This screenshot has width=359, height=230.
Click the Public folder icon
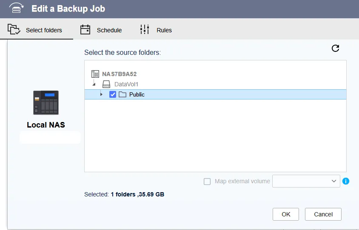click(x=123, y=94)
